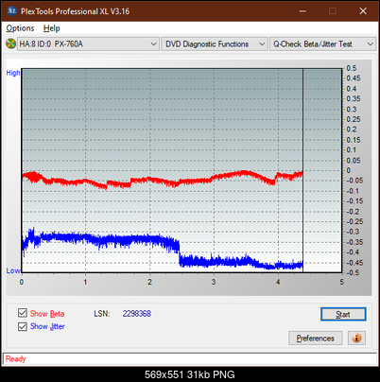Image resolution: width=380 pixels, height=382 pixels.
Task: Click the Low label on the chart axis
Action: tap(13, 270)
